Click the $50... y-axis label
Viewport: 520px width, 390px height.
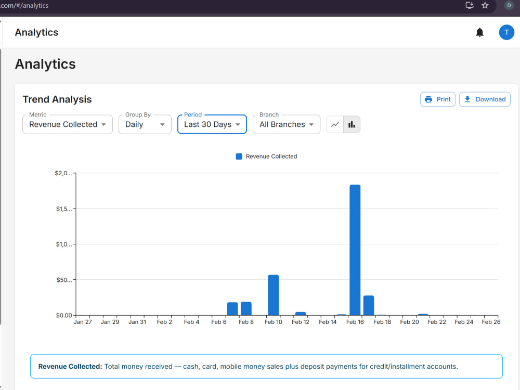point(64,280)
